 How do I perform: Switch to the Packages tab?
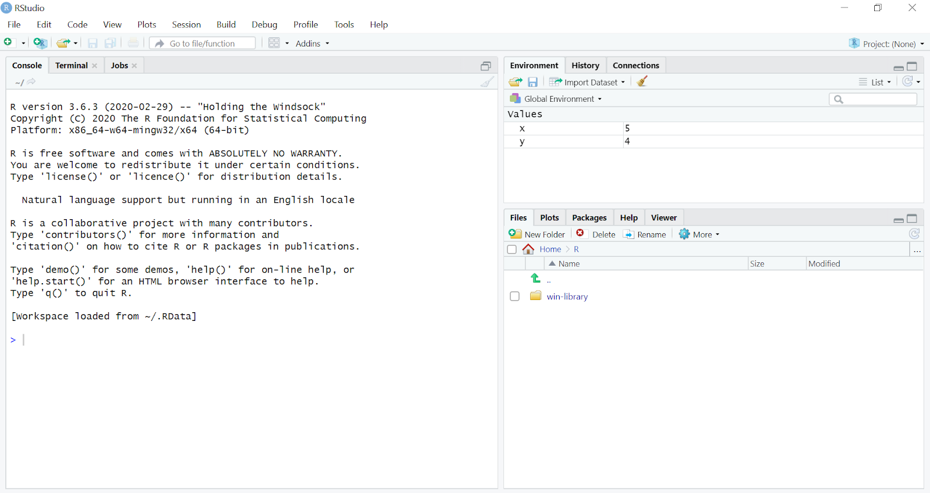589,217
